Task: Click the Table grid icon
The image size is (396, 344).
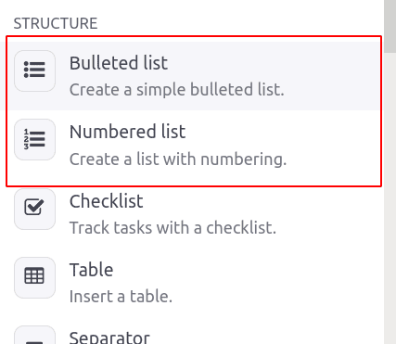Action: (34, 277)
